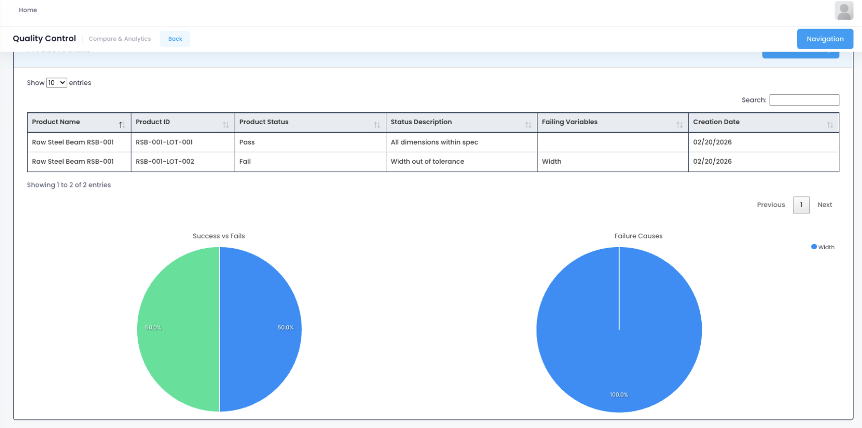Click the user profile avatar icon
Image resolution: width=862 pixels, height=428 pixels.
pyautogui.click(x=844, y=11)
